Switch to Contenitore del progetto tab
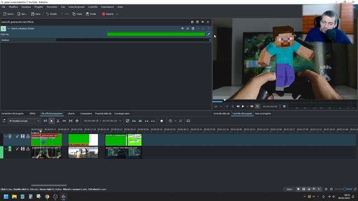Viewport: 358px width, 201px height. tap(12, 113)
